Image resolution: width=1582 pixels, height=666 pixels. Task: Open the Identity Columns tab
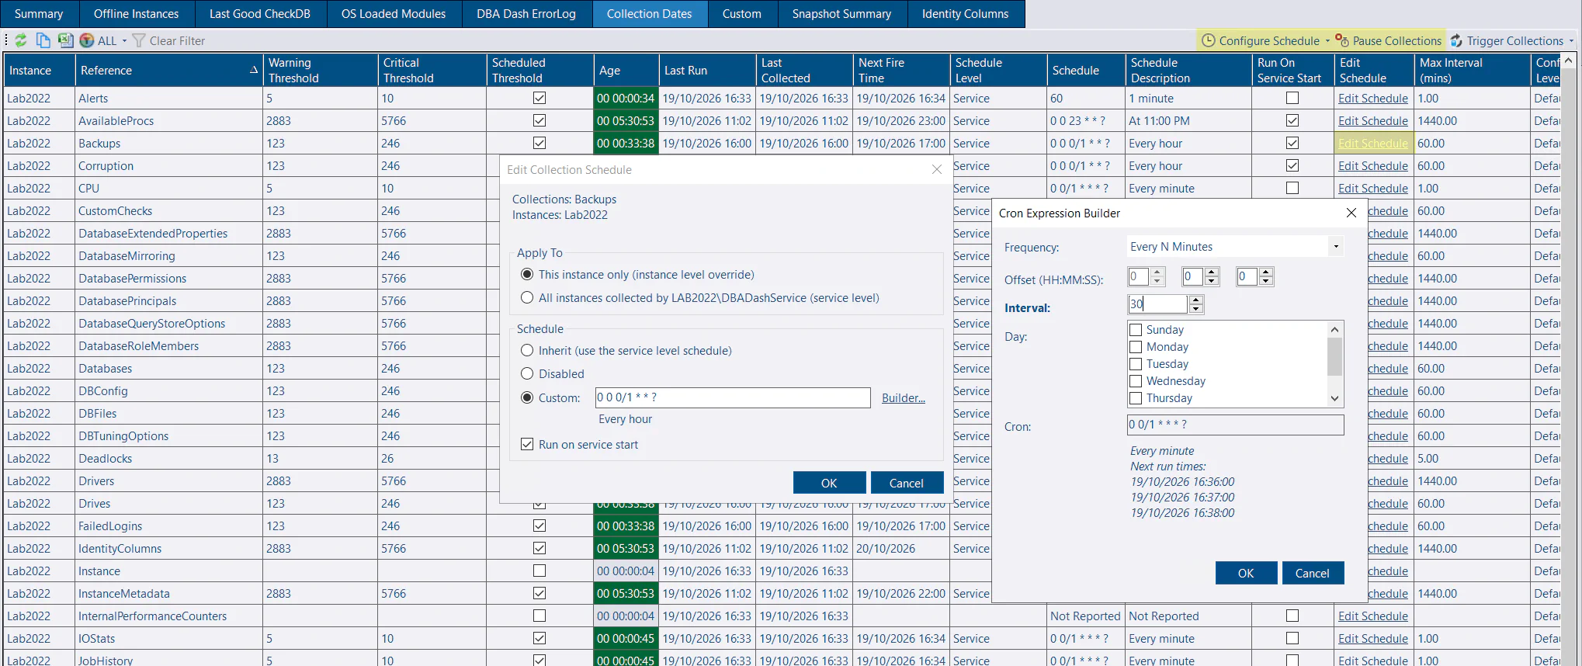(x=965, y=14)
